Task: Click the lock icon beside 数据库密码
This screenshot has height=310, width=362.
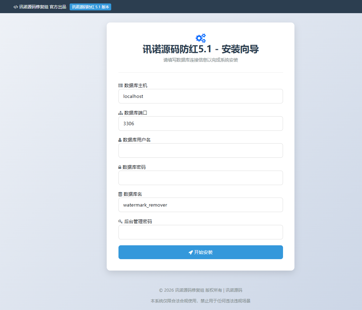Action: click(x=120, y=167)
